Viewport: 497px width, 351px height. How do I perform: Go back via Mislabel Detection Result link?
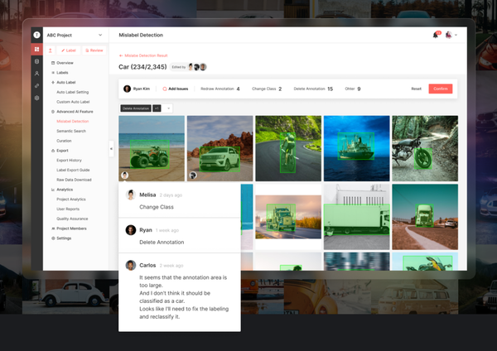pyautogui.click(x=146, y=55)
